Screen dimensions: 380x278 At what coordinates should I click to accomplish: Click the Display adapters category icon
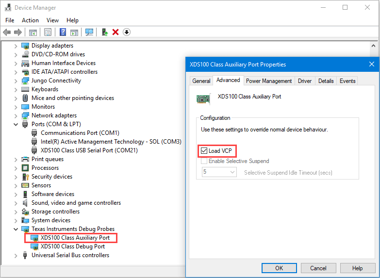(25, 46)
